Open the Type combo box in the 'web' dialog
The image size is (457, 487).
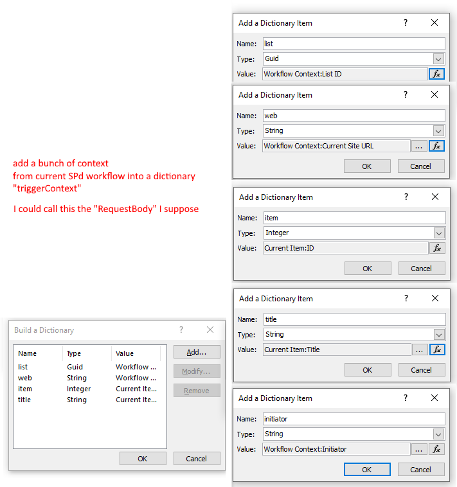pos(438,130)
